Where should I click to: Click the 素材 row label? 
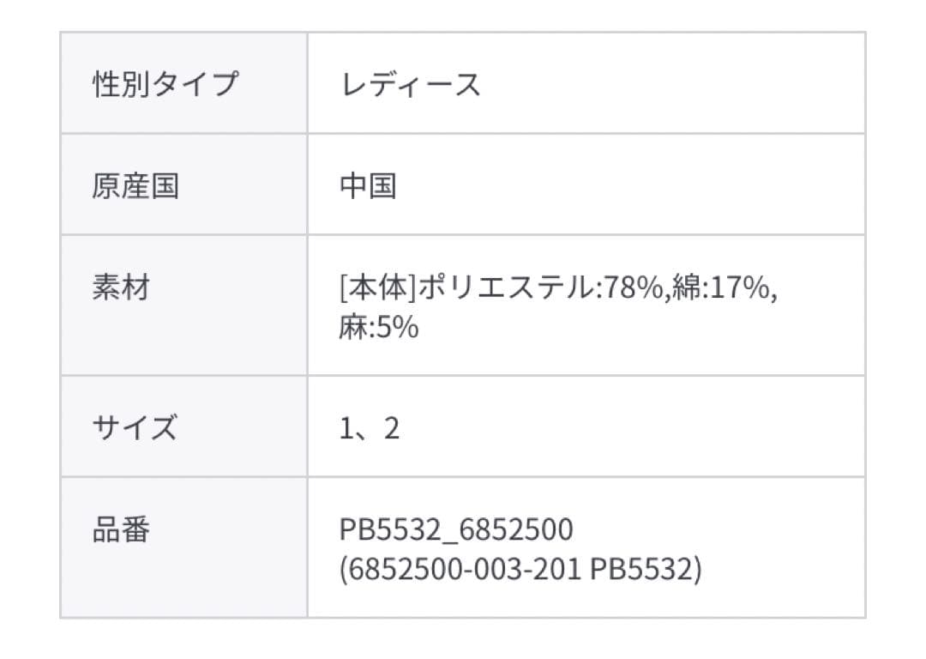coord(121,287)
